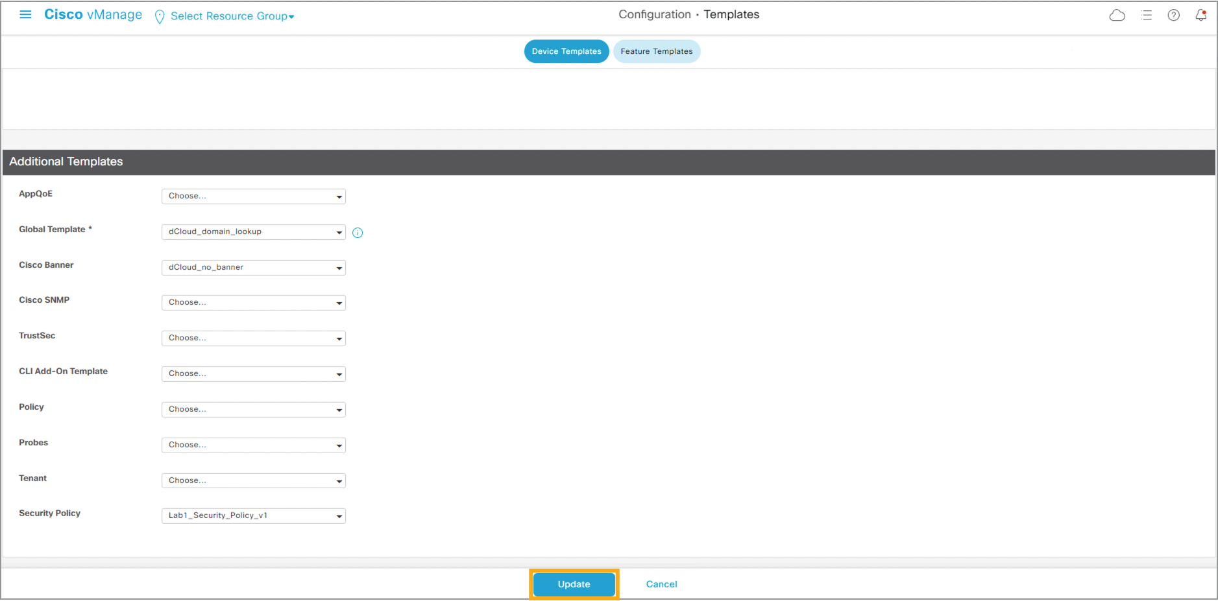Click info icon next to Global Template
1218x601 pixels.
click(358, 233)
